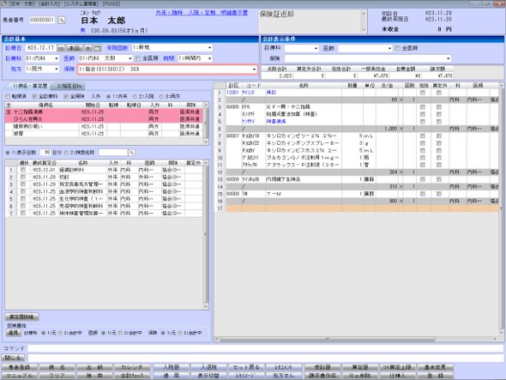506x380 pixels.
Task: Click the コマンド input field
Action: point(266,348)
